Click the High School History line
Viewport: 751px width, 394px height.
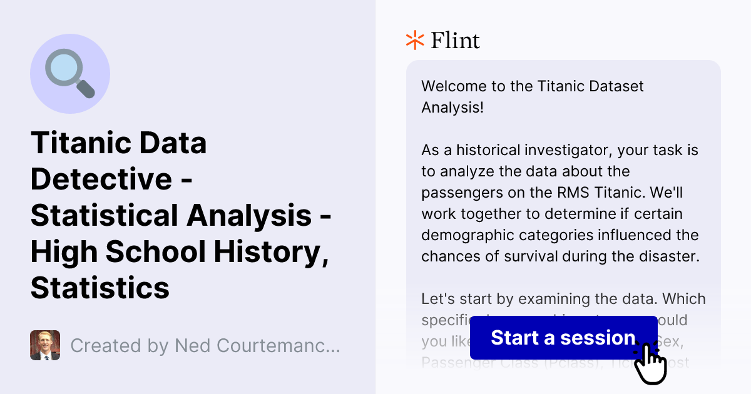pyautogui.click(x=179, y=252)
